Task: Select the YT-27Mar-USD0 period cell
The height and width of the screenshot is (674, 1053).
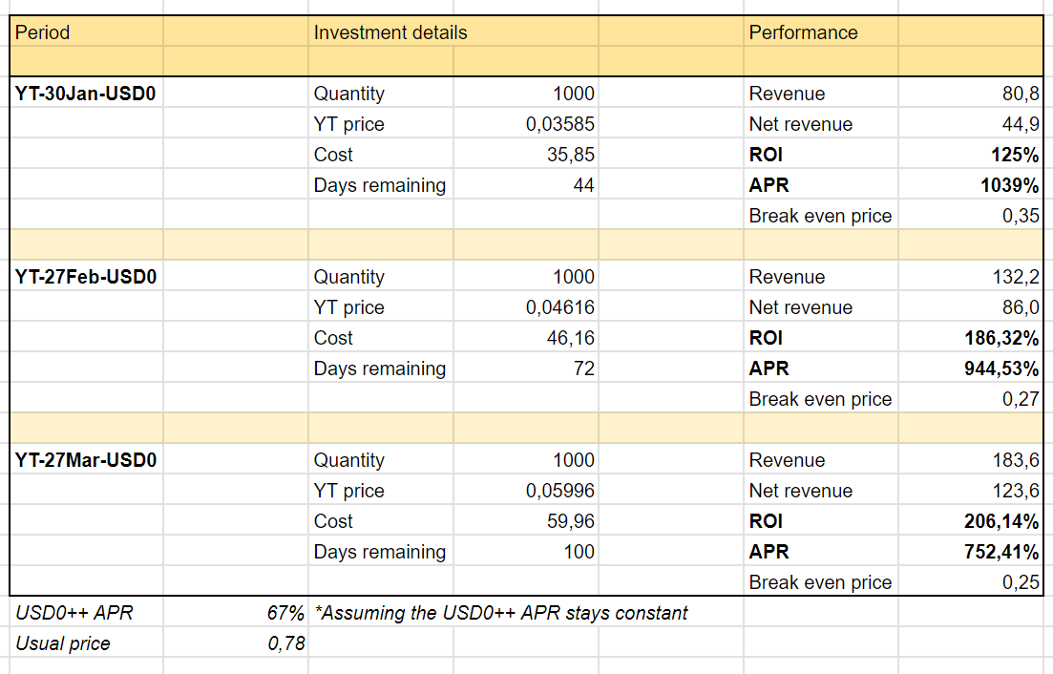Action: 86,460
